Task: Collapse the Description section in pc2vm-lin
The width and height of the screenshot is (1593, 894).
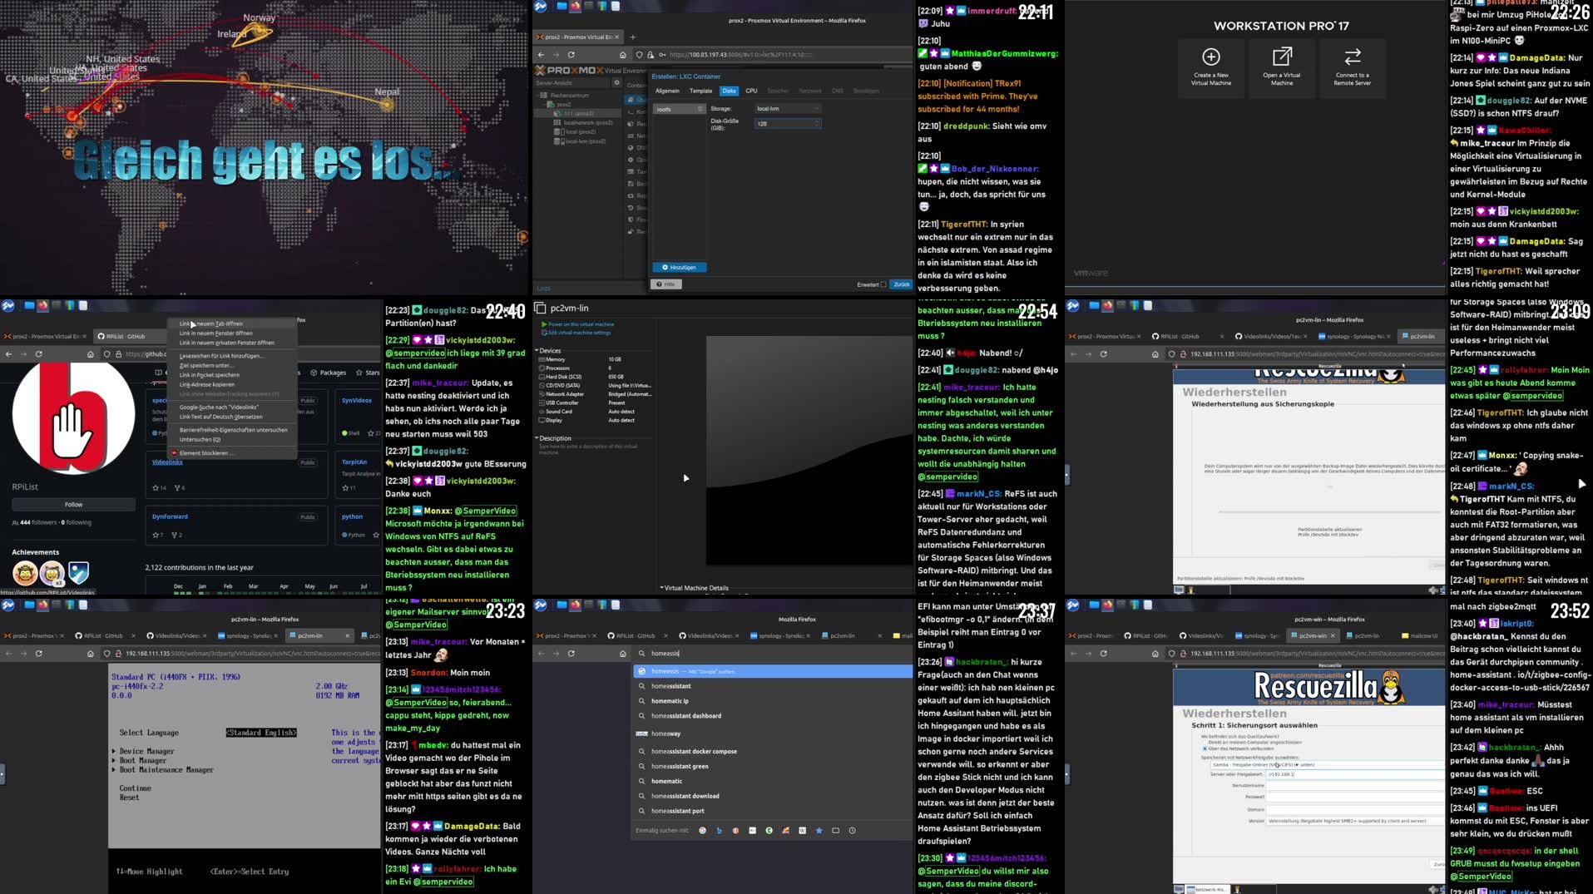Action: (x=537, y=438)
